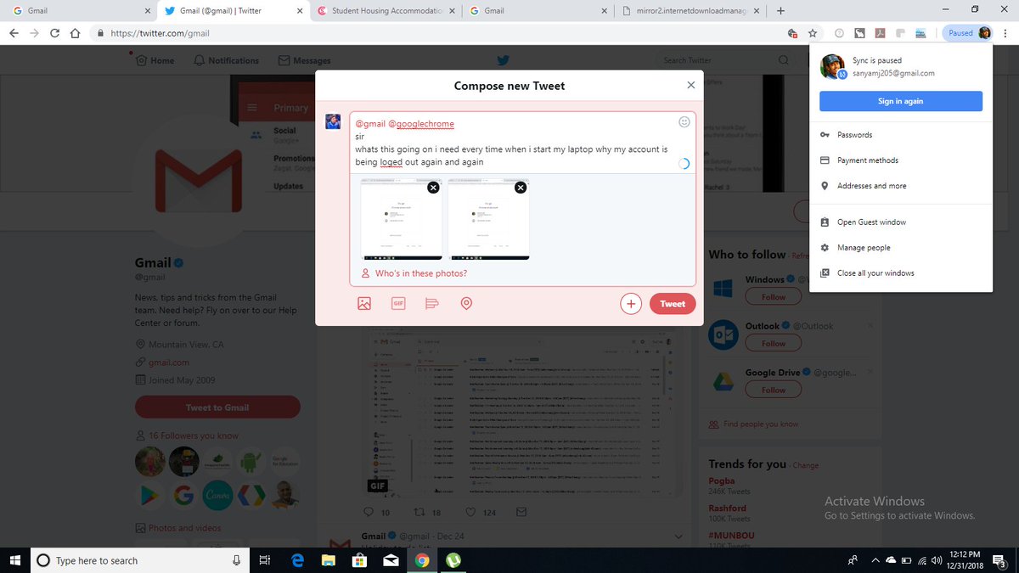Post with the Tweet button
Image resolution: width=1019 pixels, height=573 pixels.
click(x=673, y=304)
